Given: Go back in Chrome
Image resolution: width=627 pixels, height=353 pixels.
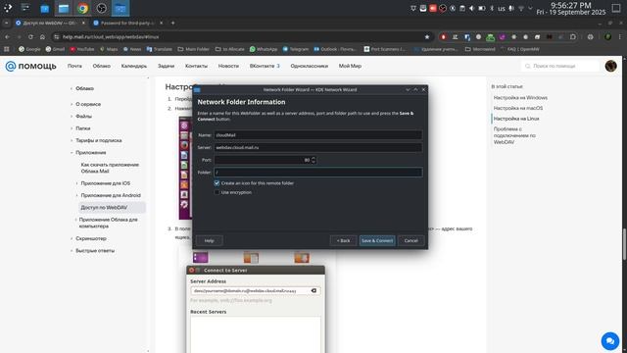Looking at the screenshot, I should point(7,37).
